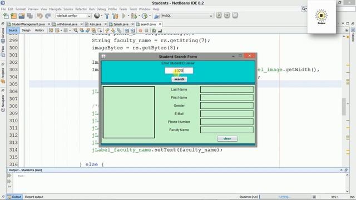Click the search button in Student Search Form
This screenshot has height=200, width=356.
[179, 79]
